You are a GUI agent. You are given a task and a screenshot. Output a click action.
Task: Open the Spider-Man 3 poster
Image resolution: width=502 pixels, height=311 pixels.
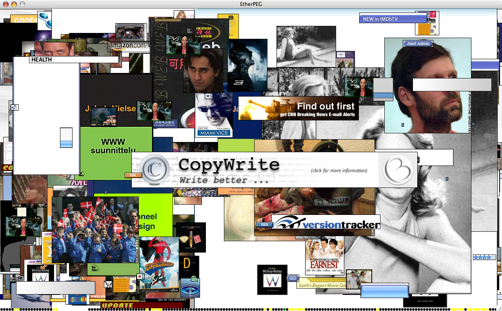tap(247, 65)
